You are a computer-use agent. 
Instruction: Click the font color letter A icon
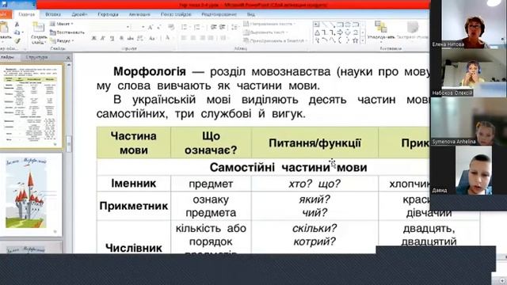coord(167,38)
